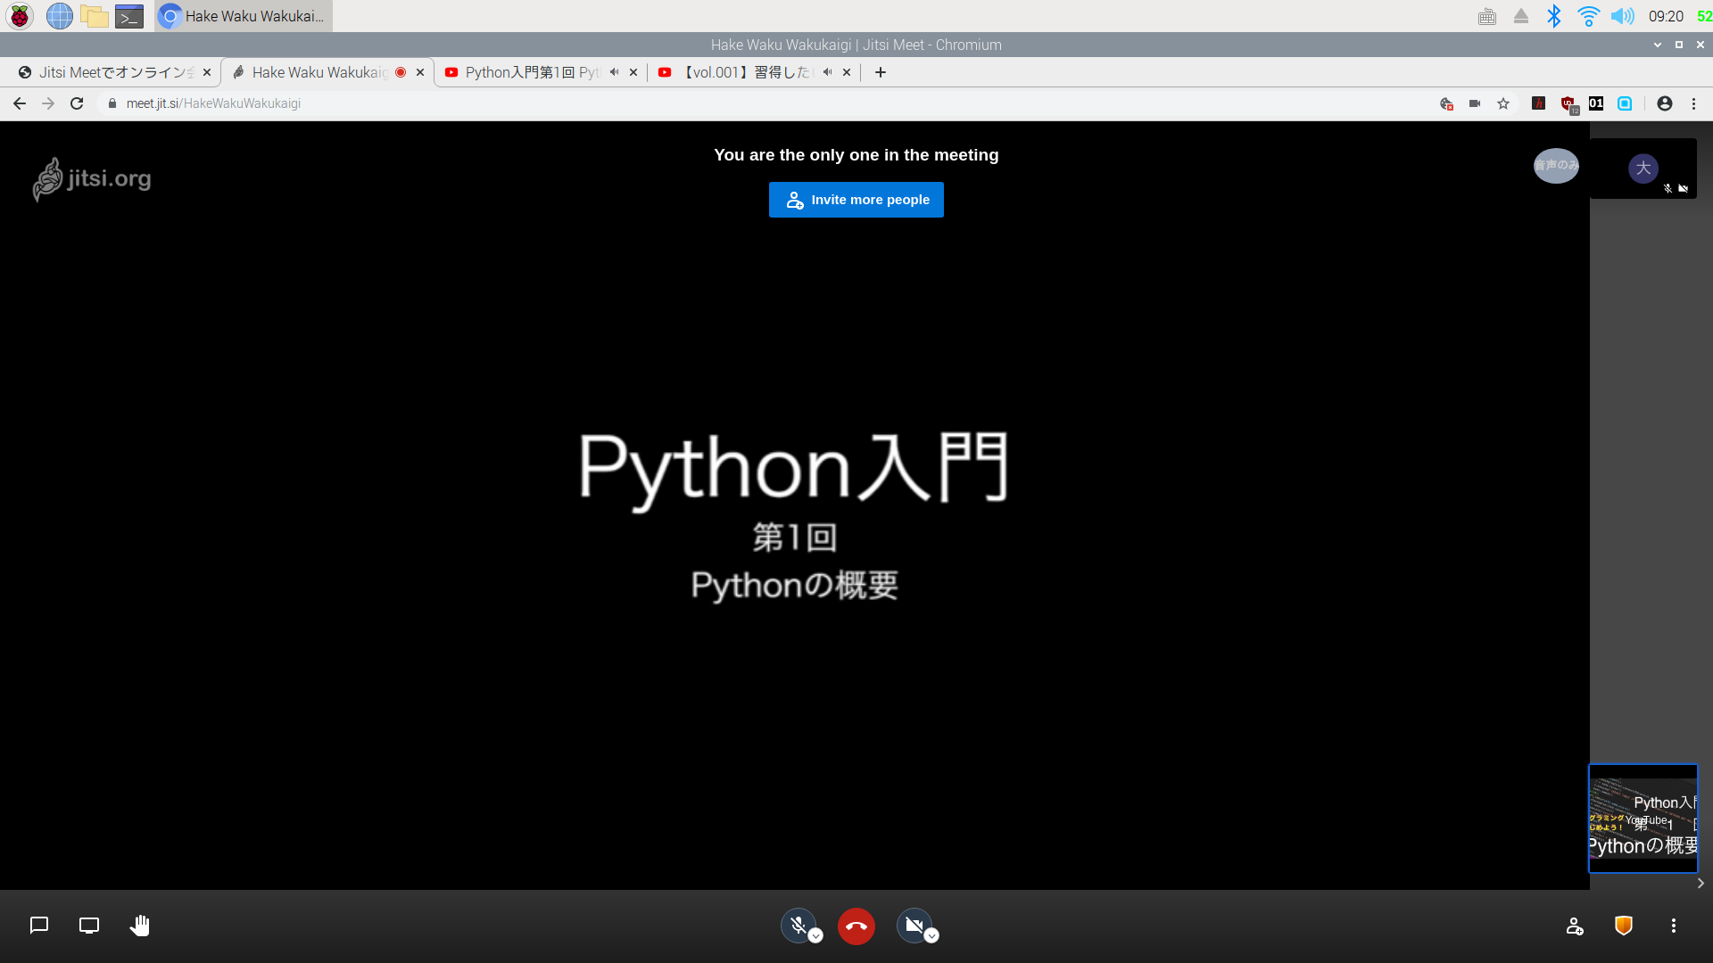Select Hake Waku Wakukai taskbar window button
Image resolution: width=1713 pixels, height=963 pixels.
(x=243, y=16)
